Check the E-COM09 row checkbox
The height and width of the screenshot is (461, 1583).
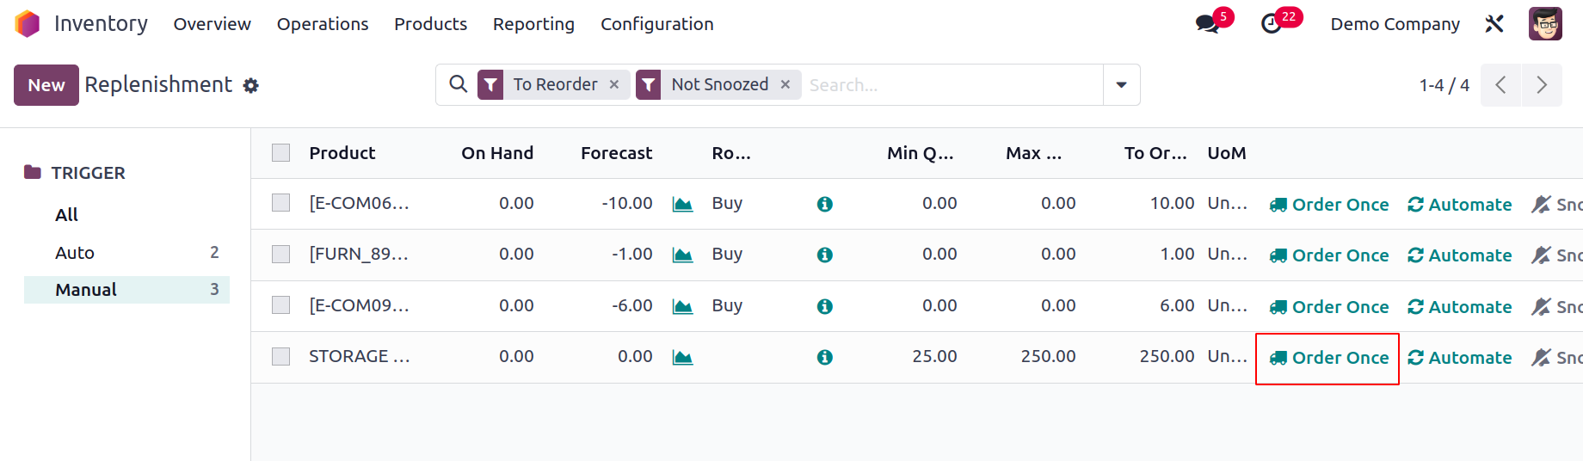pyautogui.click(x=280, y=305)
